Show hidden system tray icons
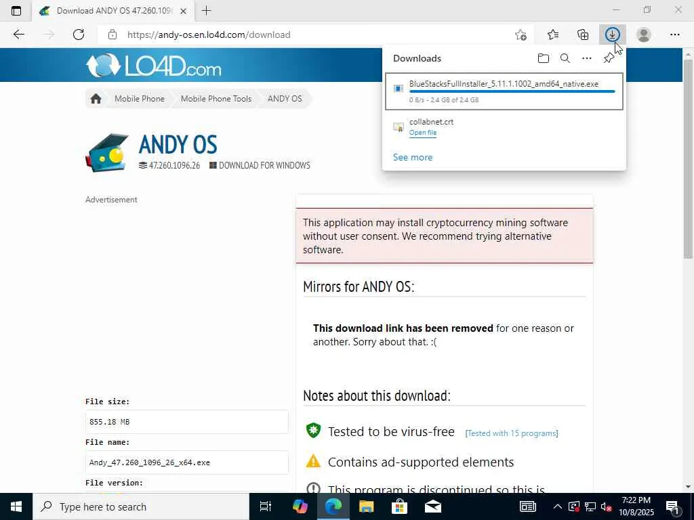The width and height of the screenshot is (694, 520). (558, 506)
